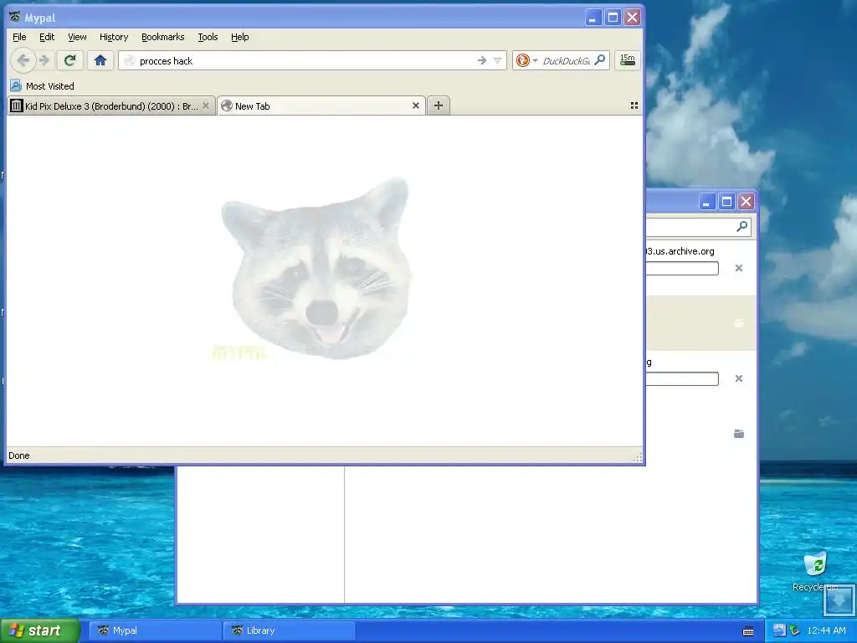Switch to Library taskbar button
The image size is (857, 643).
(x=290, y=630)
